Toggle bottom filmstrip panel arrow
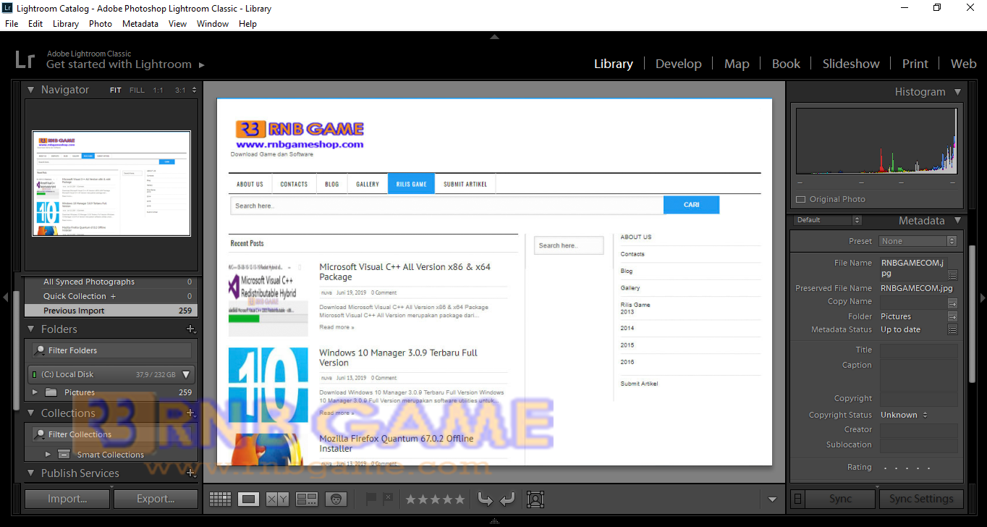The image size is (987, 527). 494,521
